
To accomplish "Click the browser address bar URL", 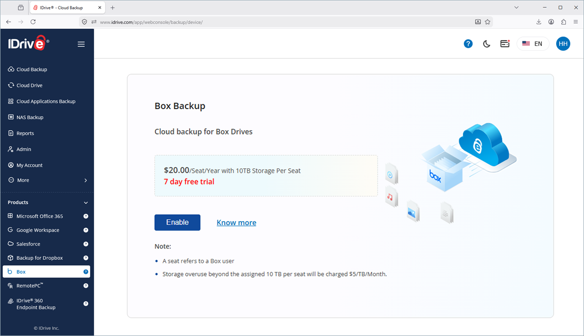I will pos(151,22).
